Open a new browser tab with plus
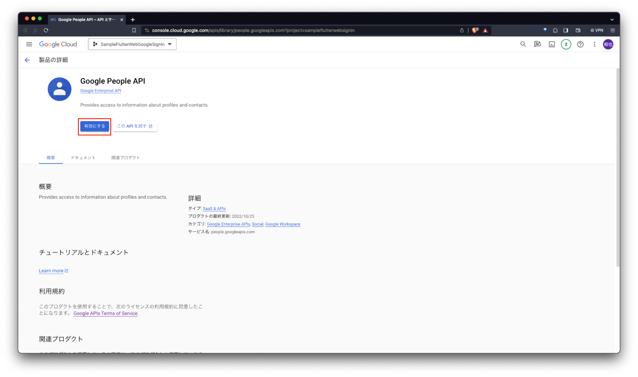The width and height of the screenshot is (638, 377). point(133,20)
